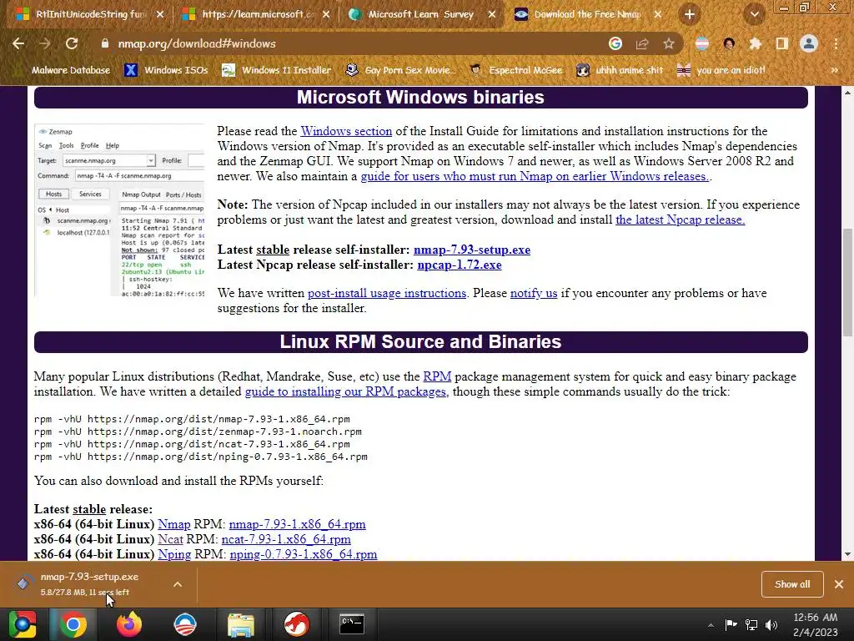Image resolution: width=854 pixels, height=641 pixels.
Task: Open post-install usage instructions link
Action: [387, 293]
